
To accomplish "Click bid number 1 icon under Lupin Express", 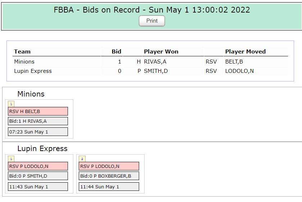I will pyautogui.click(x=11, y=159).
